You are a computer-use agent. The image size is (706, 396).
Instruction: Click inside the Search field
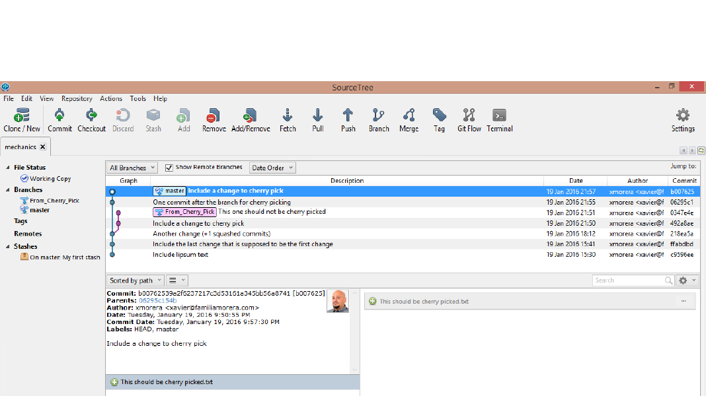629,280
